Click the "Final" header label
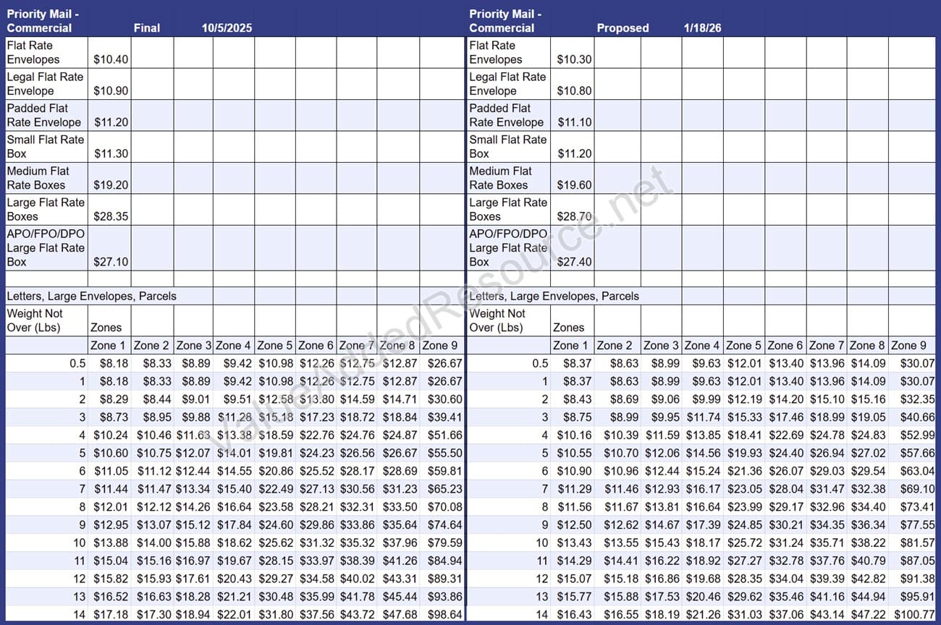Image resolution: width=941 pixels, height=625 pixels. 147,28
